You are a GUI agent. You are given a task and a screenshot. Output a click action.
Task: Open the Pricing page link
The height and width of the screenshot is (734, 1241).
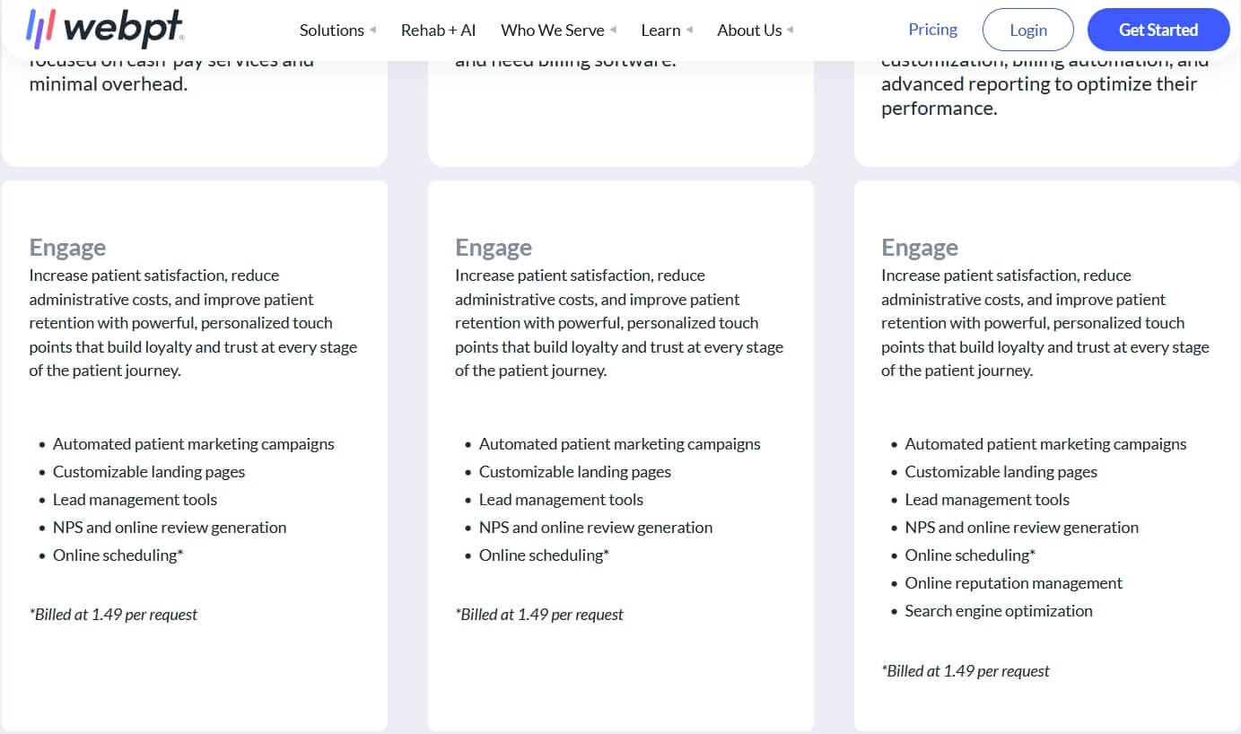click(x=932, y=30)
